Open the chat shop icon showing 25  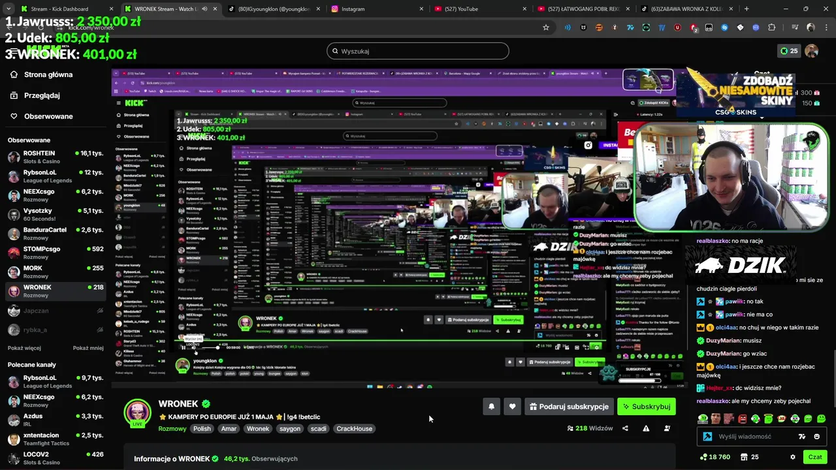750,457
